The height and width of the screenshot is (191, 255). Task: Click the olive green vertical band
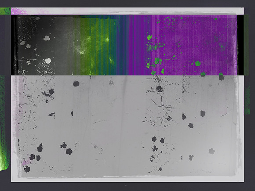[89, 46]
